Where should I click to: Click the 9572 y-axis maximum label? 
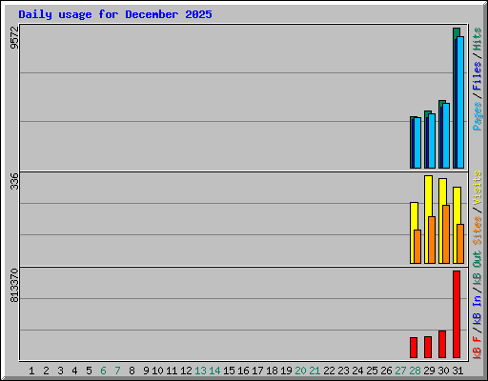coord(14,37)
